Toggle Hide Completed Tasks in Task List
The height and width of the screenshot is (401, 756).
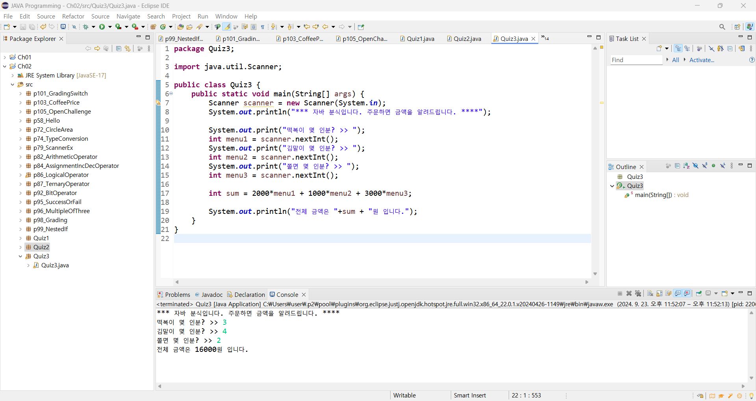tap(712, 48)
